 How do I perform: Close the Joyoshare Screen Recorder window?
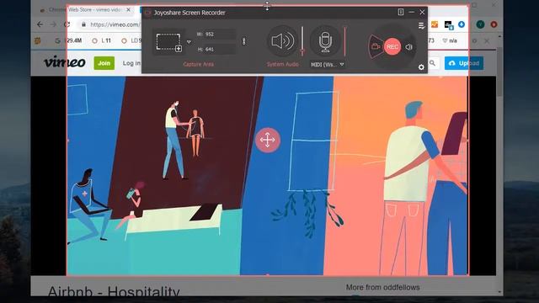click(422, 13)
